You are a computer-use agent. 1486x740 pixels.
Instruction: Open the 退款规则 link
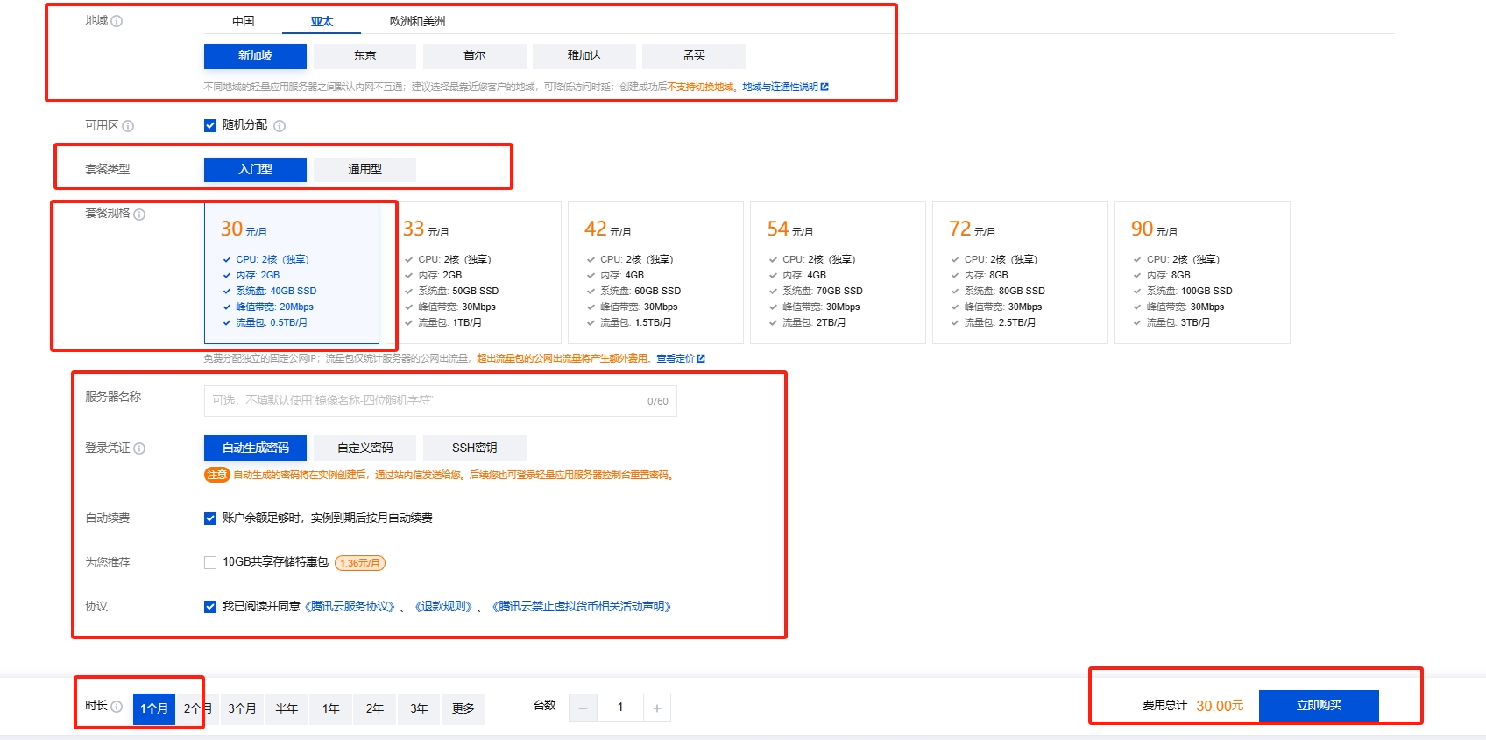pyautogui.click(x=444, y=607)
